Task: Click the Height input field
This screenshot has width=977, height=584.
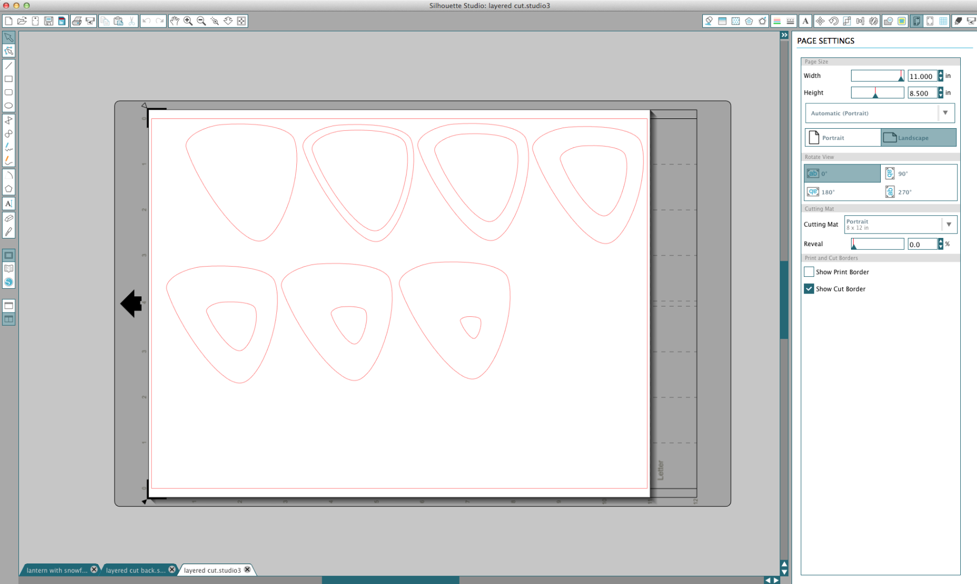Action: pyautogui.click(x=922, y=93)
